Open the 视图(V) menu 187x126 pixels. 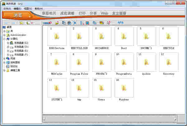pos(28,9)
